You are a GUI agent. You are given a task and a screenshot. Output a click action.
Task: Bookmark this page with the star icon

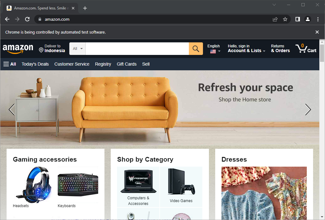[x=285, y=19]
